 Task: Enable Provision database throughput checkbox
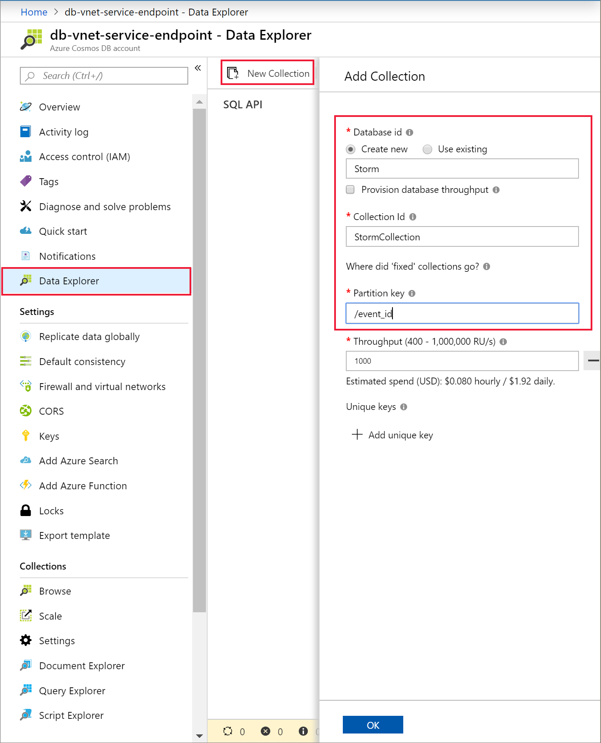pos(351,189)
